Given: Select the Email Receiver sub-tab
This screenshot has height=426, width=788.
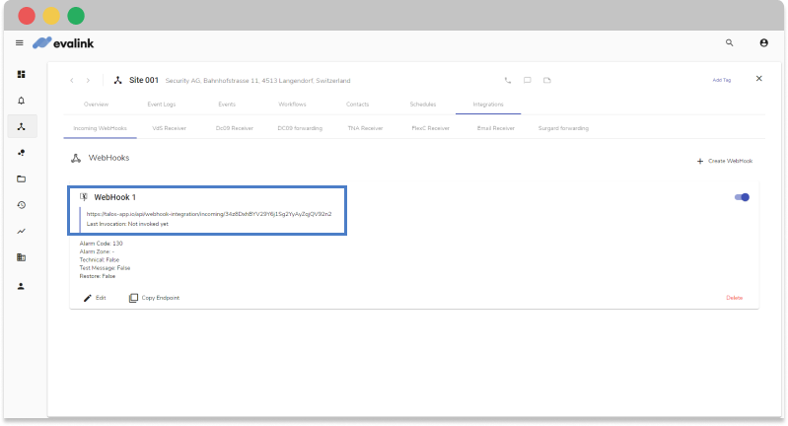Looking at the screenshot, I should pos(495,127).
